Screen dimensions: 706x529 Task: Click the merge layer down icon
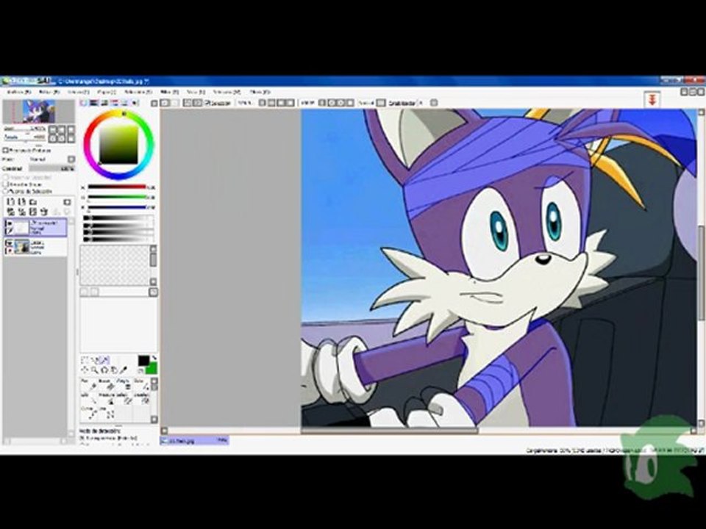point(22,212)
